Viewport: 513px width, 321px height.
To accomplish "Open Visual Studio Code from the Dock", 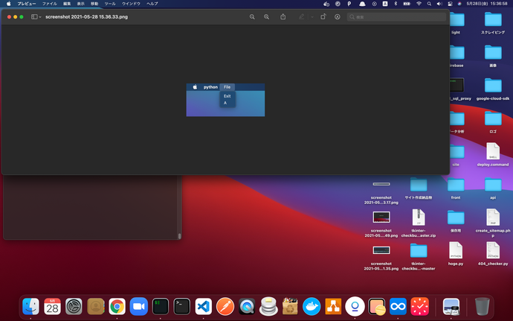I will (x=204, y=307).
